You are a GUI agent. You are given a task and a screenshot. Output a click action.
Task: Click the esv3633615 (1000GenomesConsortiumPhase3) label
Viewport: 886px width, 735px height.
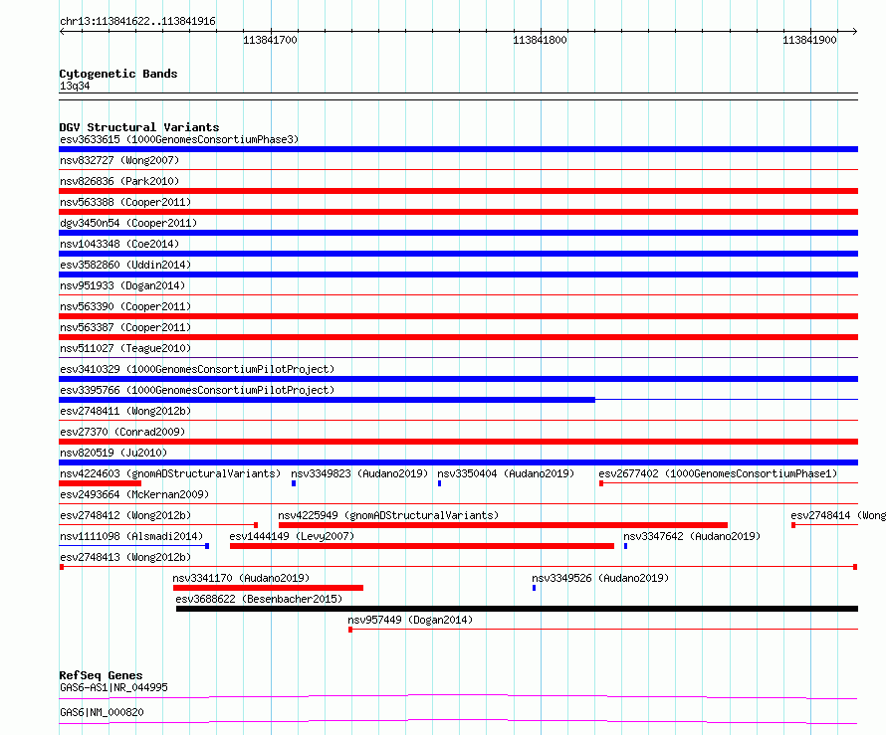click(179, 139)
